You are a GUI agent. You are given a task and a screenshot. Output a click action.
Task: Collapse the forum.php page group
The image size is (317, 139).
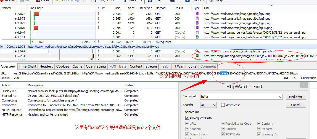[2, 47]
